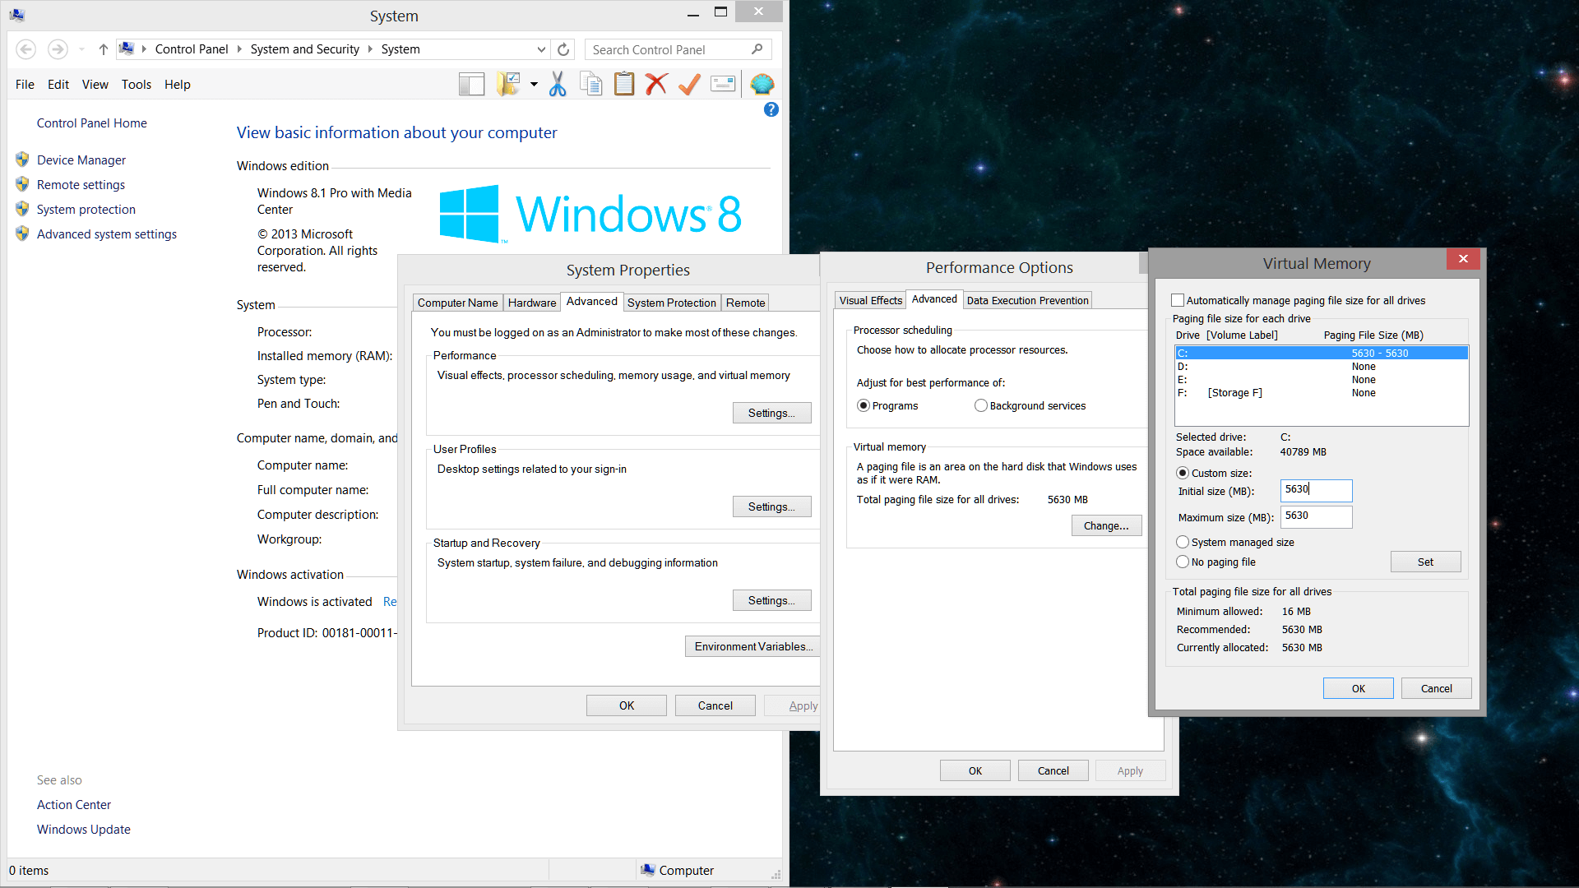The height and width of the screenshot is (888, 1579).
Task: Enable automatically manage paging file size
Action: click(x=1178, y=300)
